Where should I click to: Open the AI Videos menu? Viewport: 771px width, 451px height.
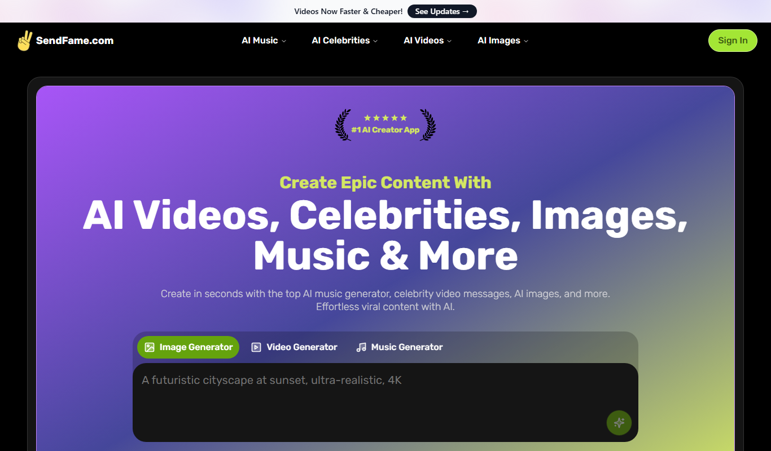pyautogui.click(x=428, y=41)
